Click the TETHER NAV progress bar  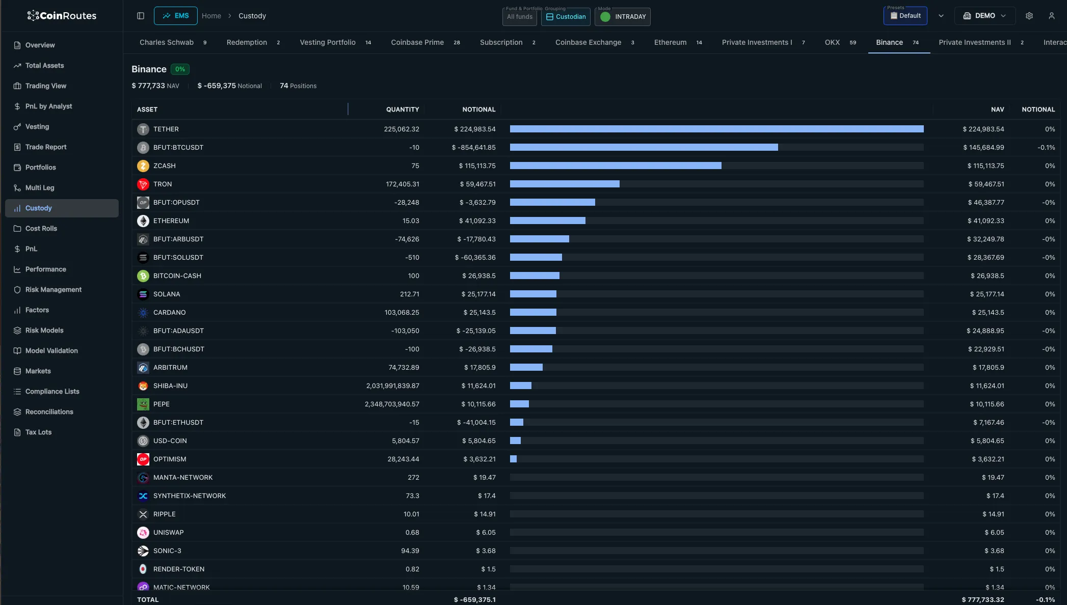tap(716, 129)
